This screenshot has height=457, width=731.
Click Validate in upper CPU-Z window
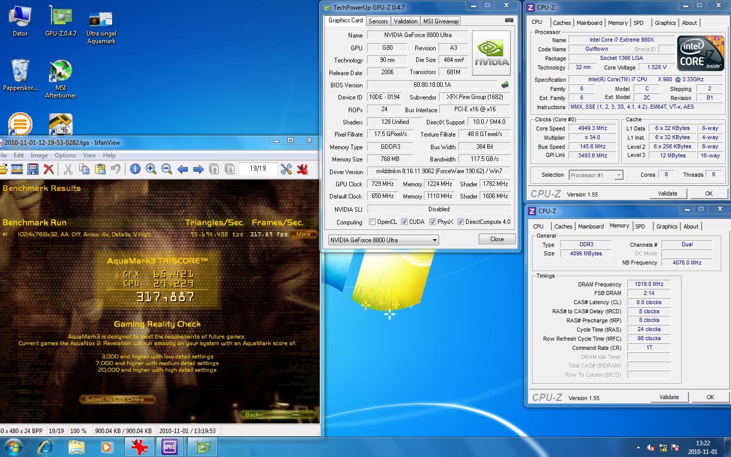668,193
